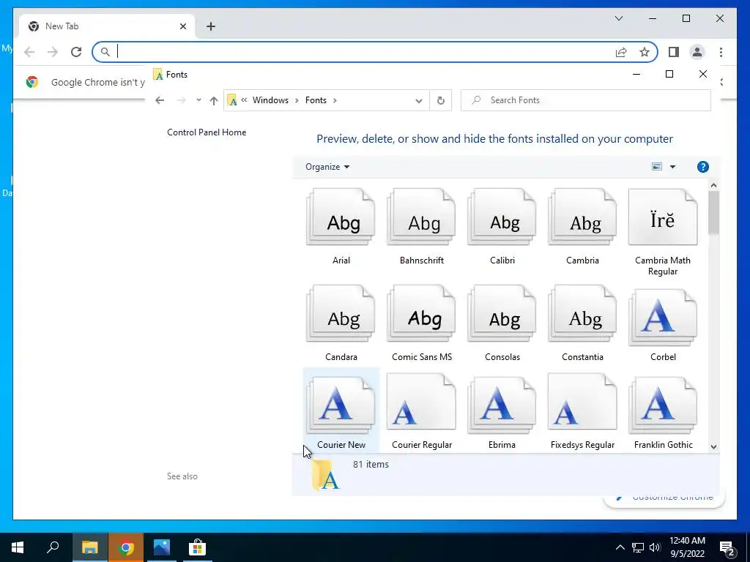Viewport: 750px width, 562px height.
Task: Open the Organize dropdown menu
Action: [327, 167]
